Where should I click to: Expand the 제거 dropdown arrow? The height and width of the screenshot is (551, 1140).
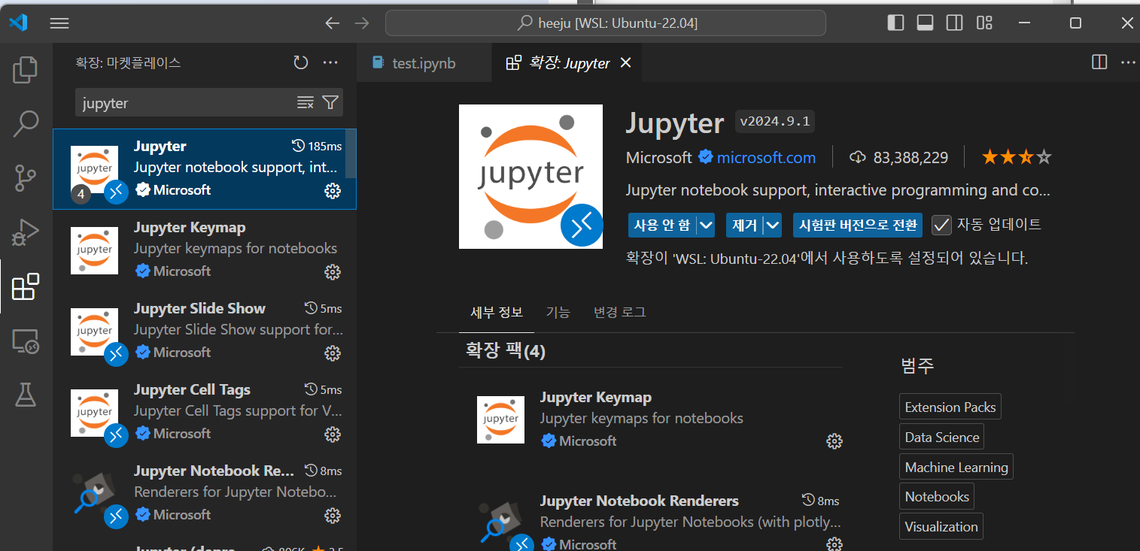tap(773, 225)
